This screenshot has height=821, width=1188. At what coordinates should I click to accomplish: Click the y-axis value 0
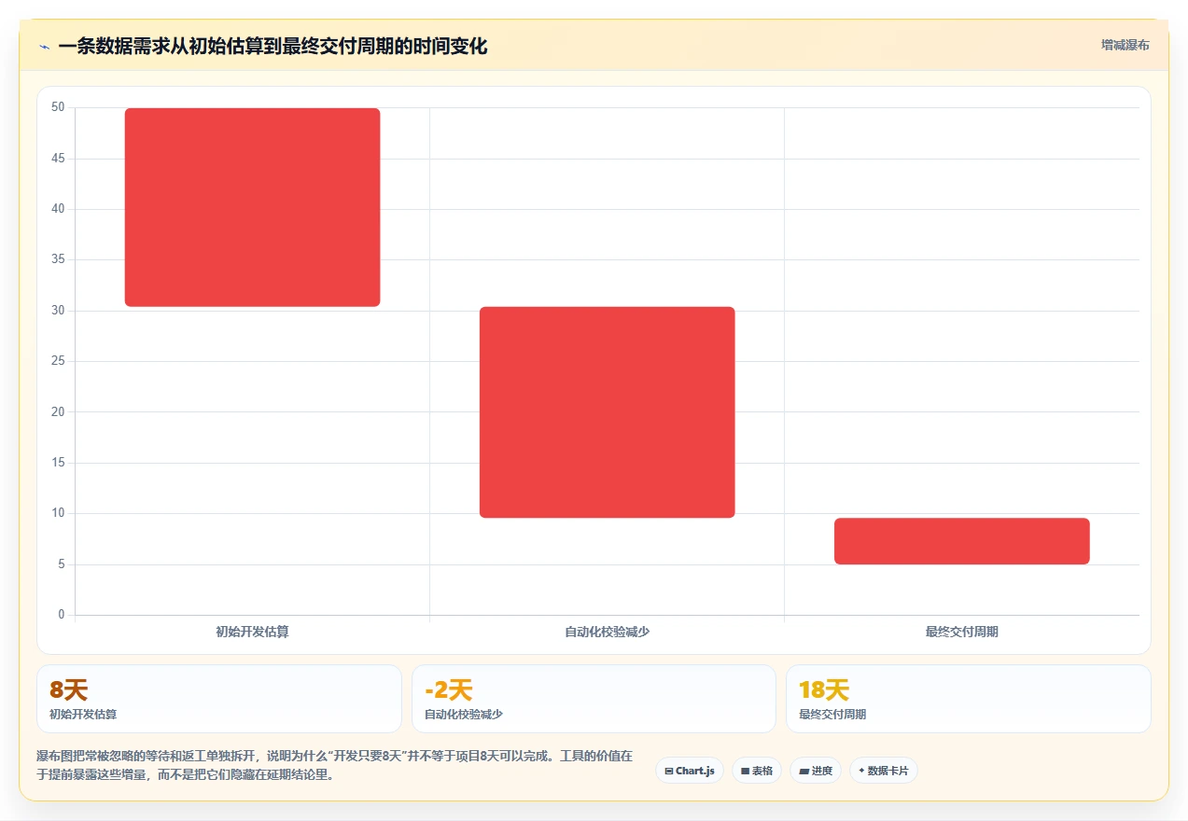[62, 614]
